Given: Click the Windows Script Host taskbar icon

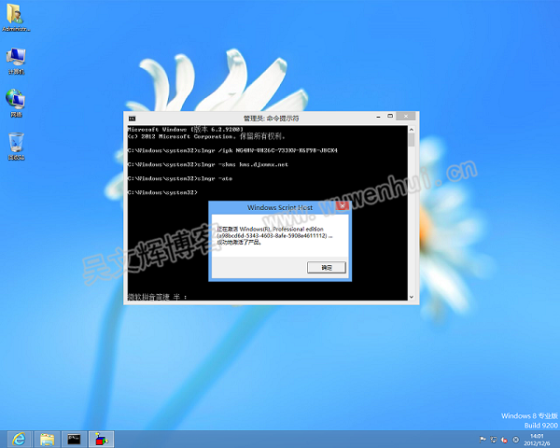Looking at the screenshot, I should pos(102,439).
